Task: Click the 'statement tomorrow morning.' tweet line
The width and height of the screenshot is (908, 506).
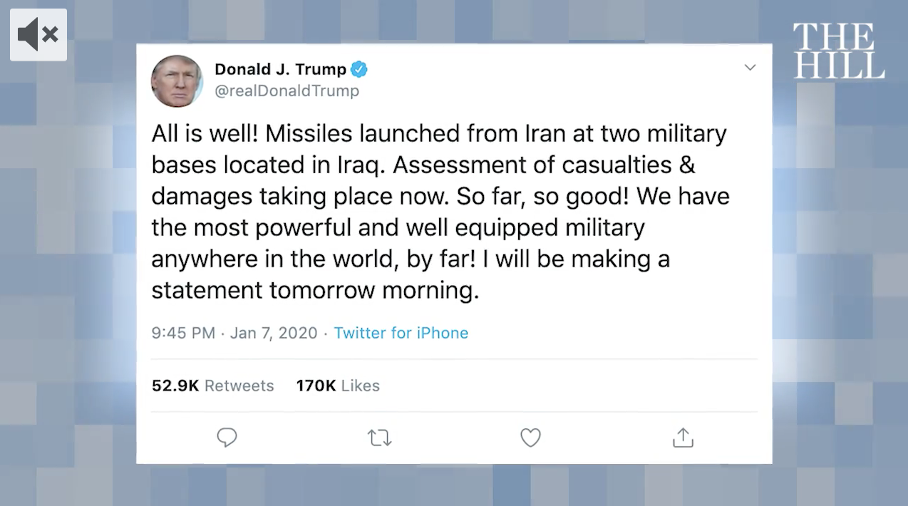Action: [315, 291]
